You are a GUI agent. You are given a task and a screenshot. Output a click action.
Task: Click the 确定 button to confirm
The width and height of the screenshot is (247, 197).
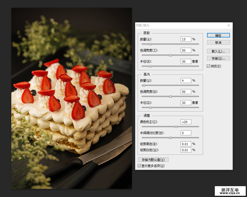[218, 35]
